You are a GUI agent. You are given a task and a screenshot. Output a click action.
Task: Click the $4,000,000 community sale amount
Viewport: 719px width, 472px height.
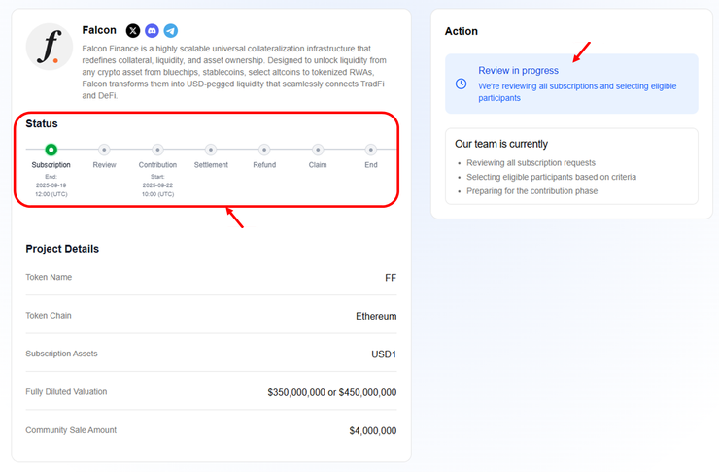pos(372,431)
